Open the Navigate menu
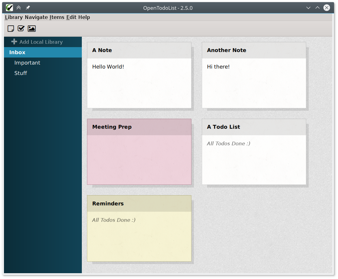The height and width of the screenshot is (279, 338). point(36,17)
